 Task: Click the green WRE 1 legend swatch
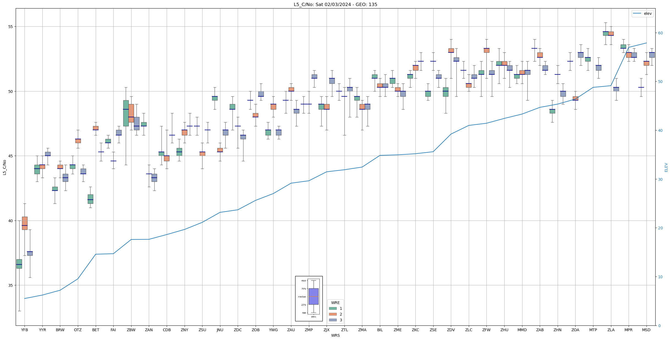[x=333, y=308]
